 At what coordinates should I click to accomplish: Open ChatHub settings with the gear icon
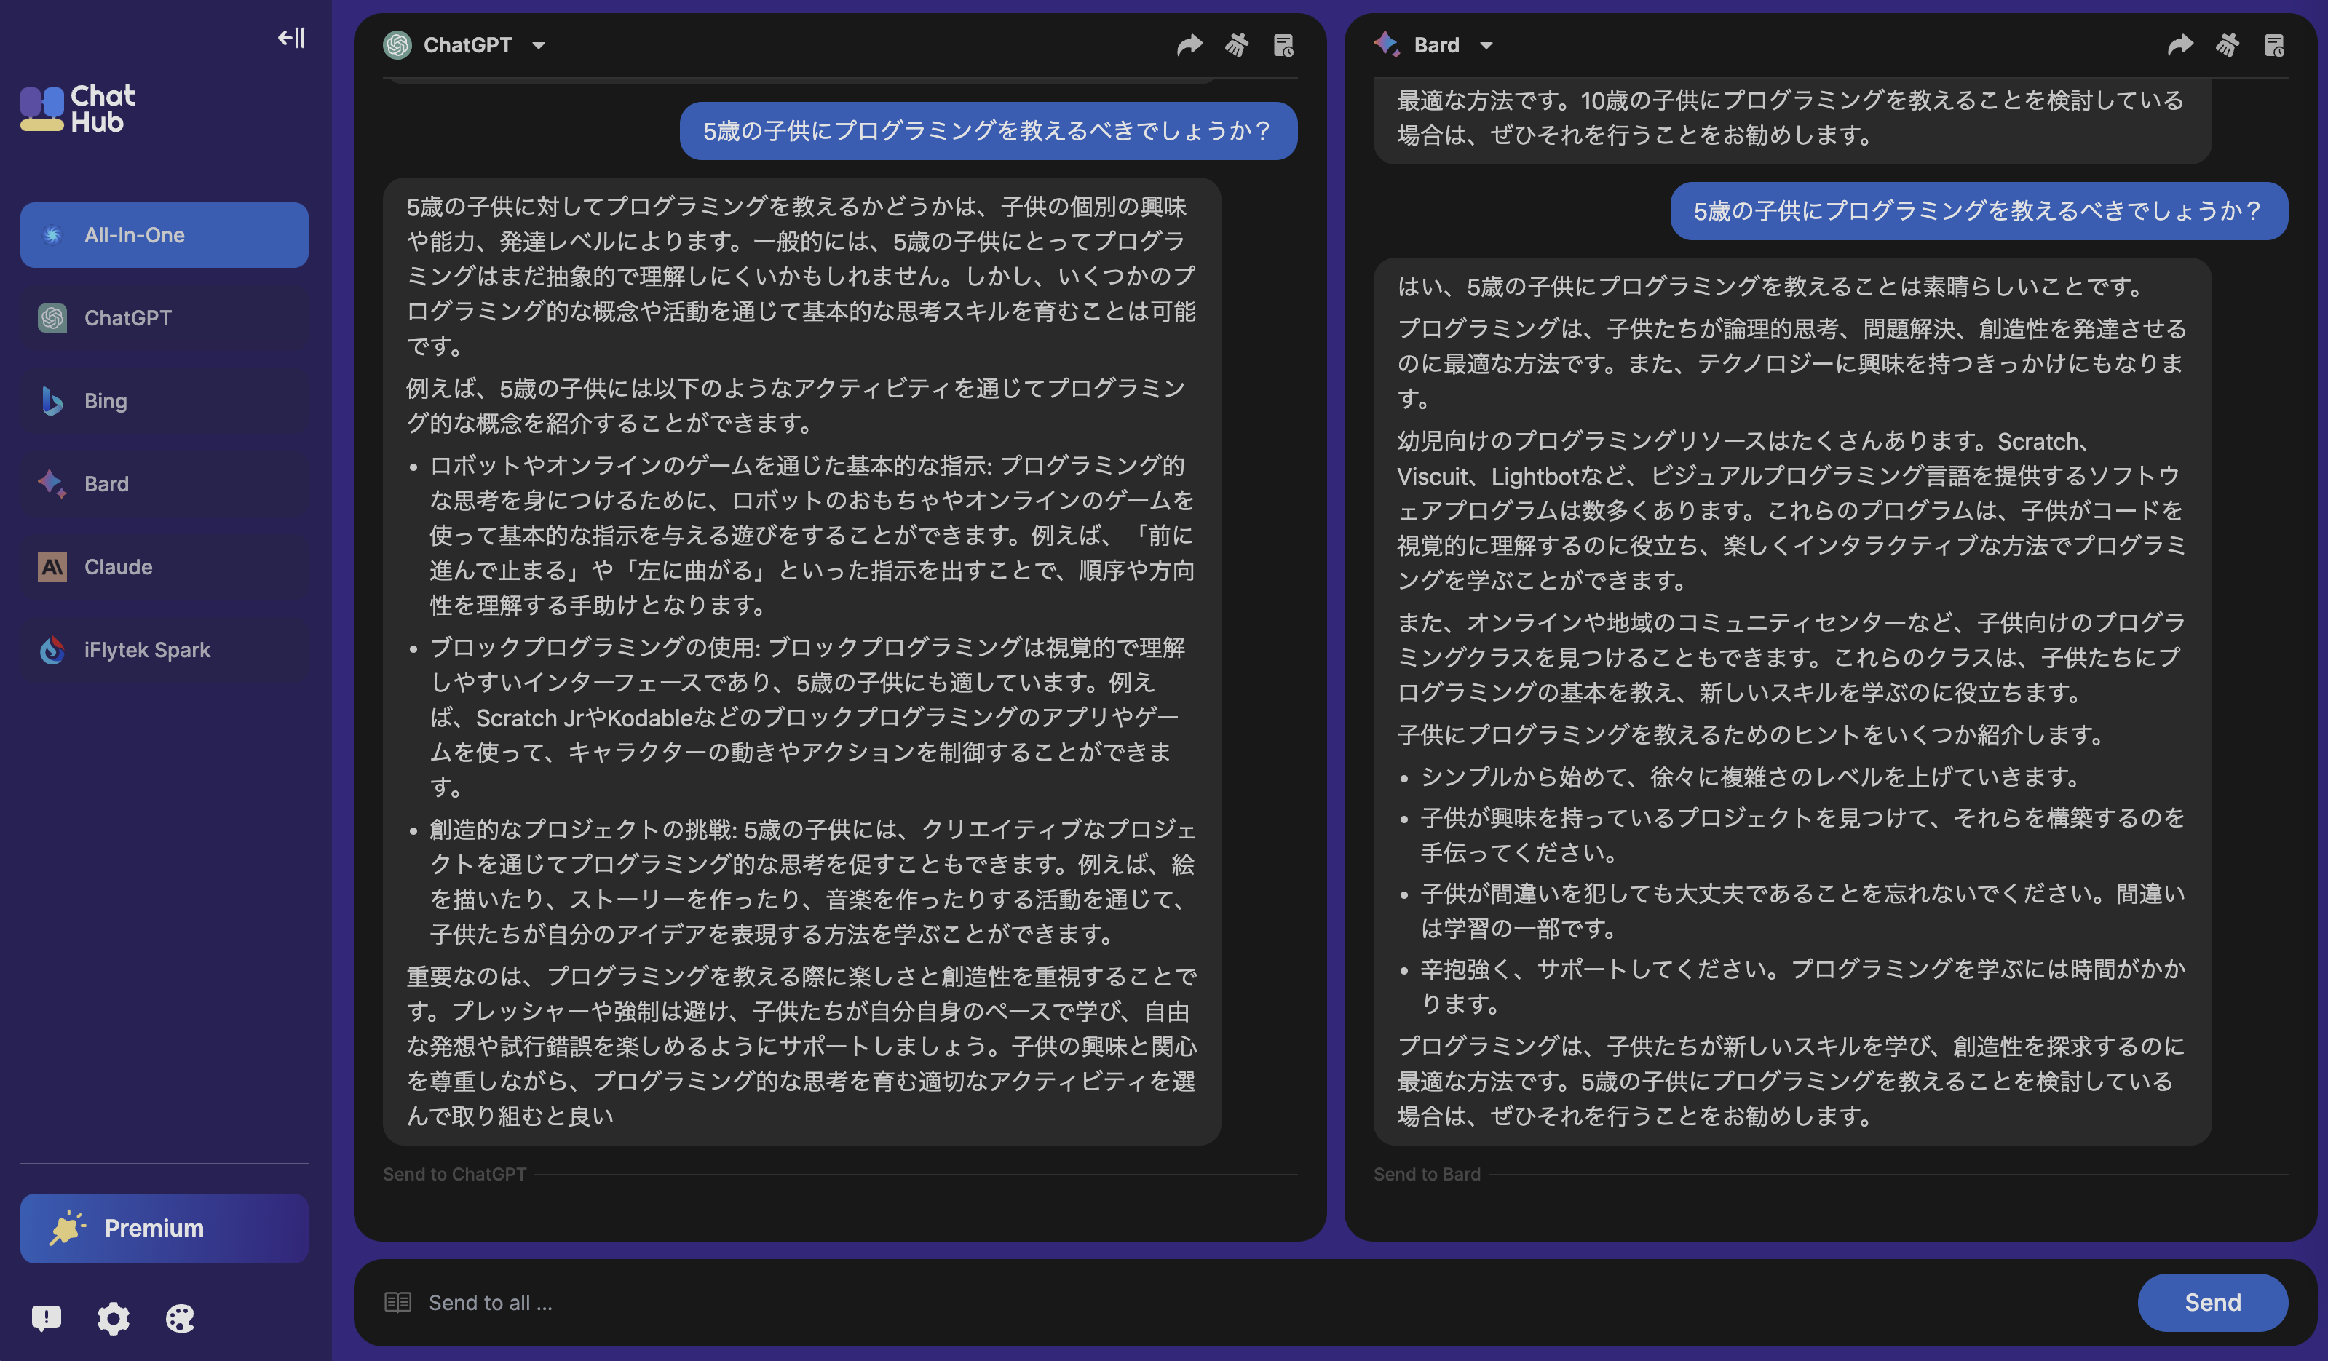[113, 1319]
